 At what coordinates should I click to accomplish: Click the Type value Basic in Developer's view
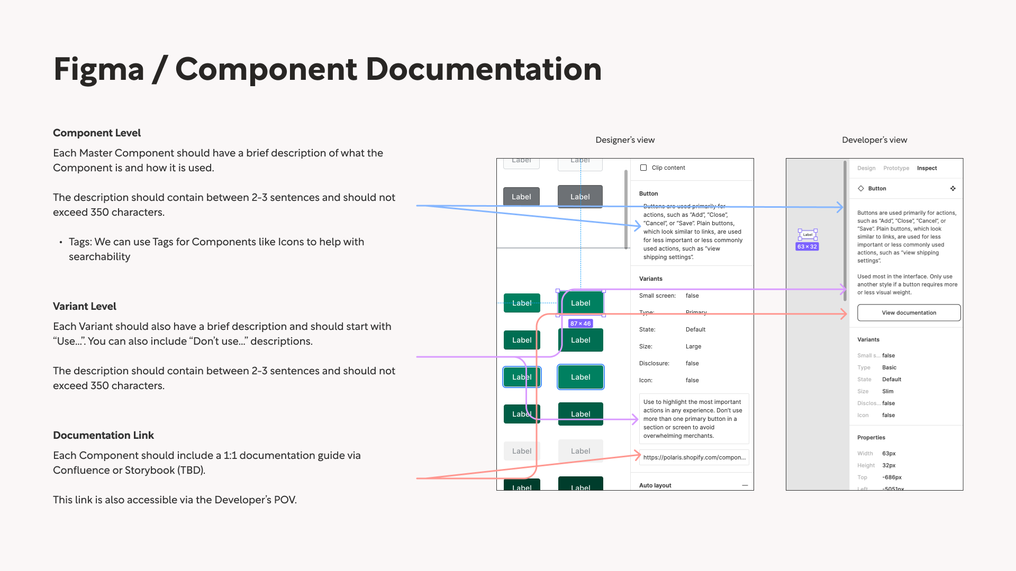coord(889,367)
